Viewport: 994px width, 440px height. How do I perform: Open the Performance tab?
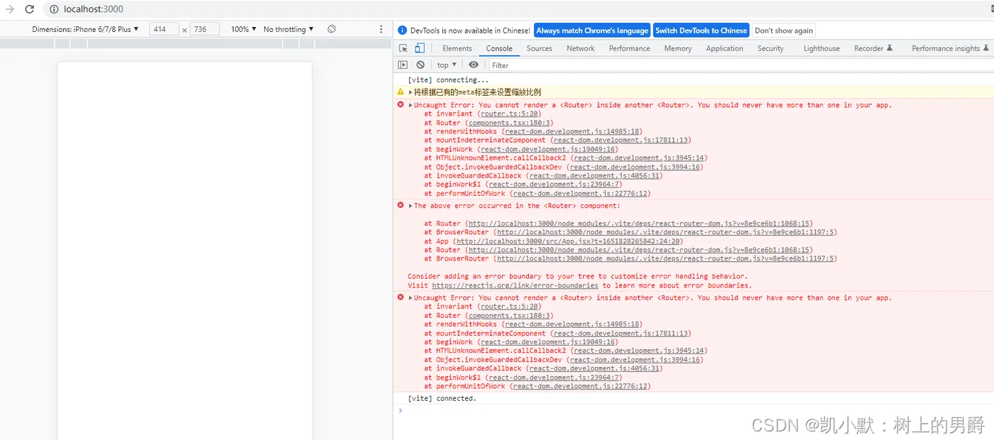630,48
